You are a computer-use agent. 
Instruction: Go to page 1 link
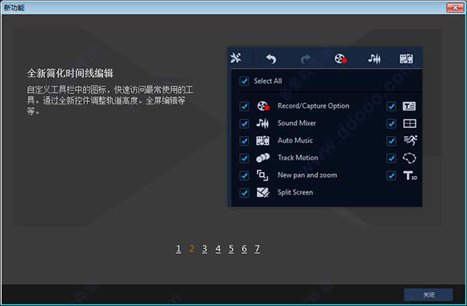coord(178,248)
